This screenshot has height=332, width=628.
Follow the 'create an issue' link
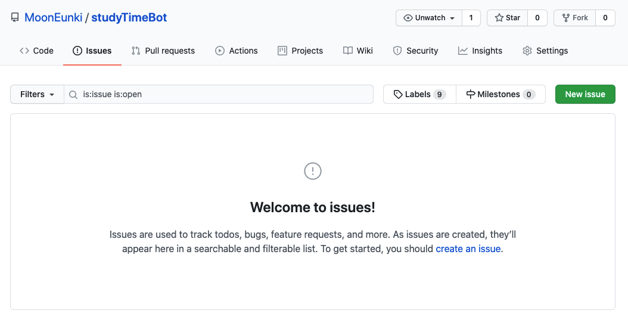(x=468, y=249)
